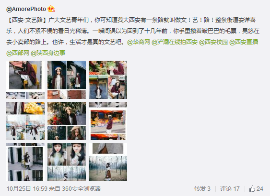The height and width of the screenshot is (196, 270).
Task: Open the @陕西身边事 mention link
Action: tap(48, 53)
